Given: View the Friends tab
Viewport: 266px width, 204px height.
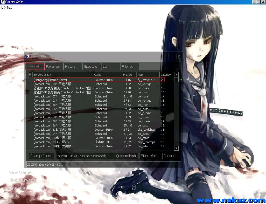Looking at the screenshot, I should coord(130,66).
